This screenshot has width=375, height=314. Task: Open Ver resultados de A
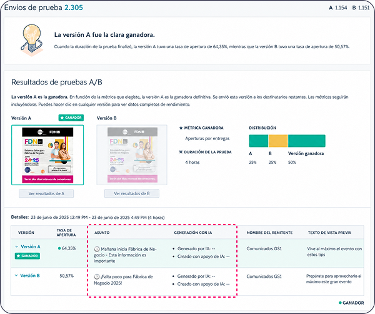(x=46, y=194)
